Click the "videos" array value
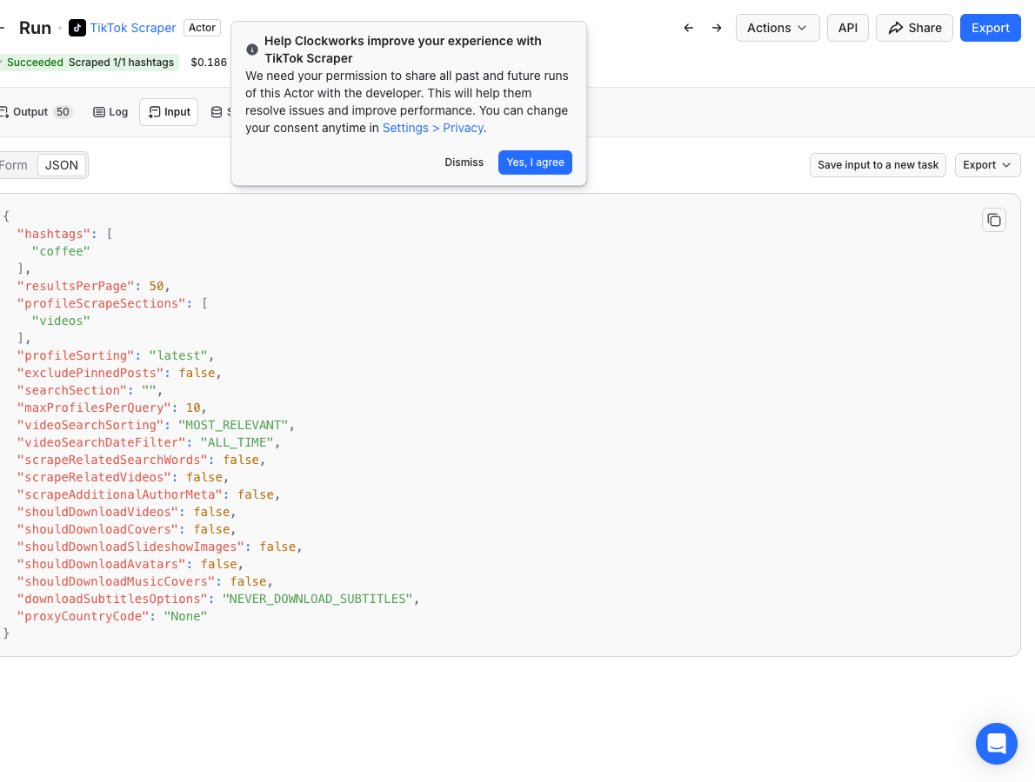This screenshot has height=782, width=1035. pos(61,321)
